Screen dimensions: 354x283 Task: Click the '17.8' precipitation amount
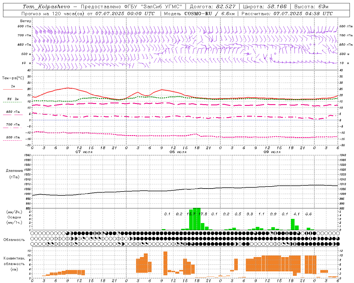pos(203,214)
